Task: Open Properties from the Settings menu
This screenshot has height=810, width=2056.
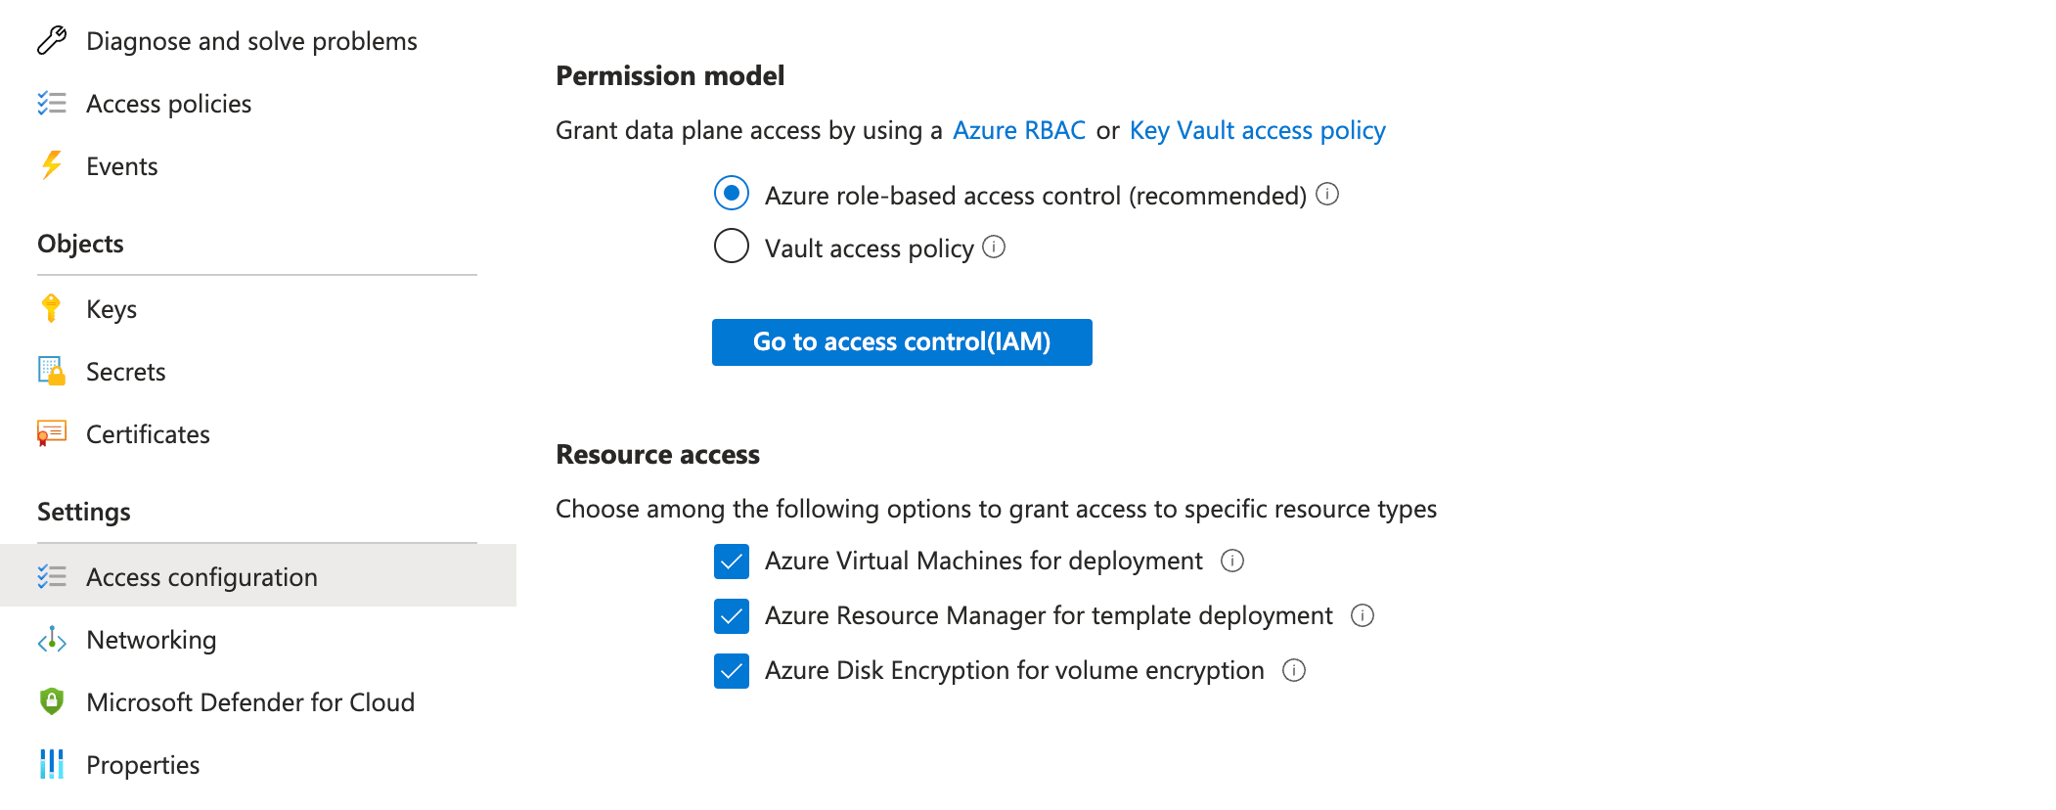Action: 143,765
